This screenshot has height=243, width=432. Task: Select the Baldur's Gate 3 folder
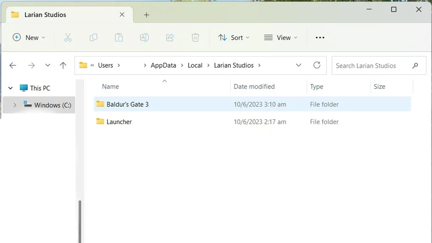point(252,104)
